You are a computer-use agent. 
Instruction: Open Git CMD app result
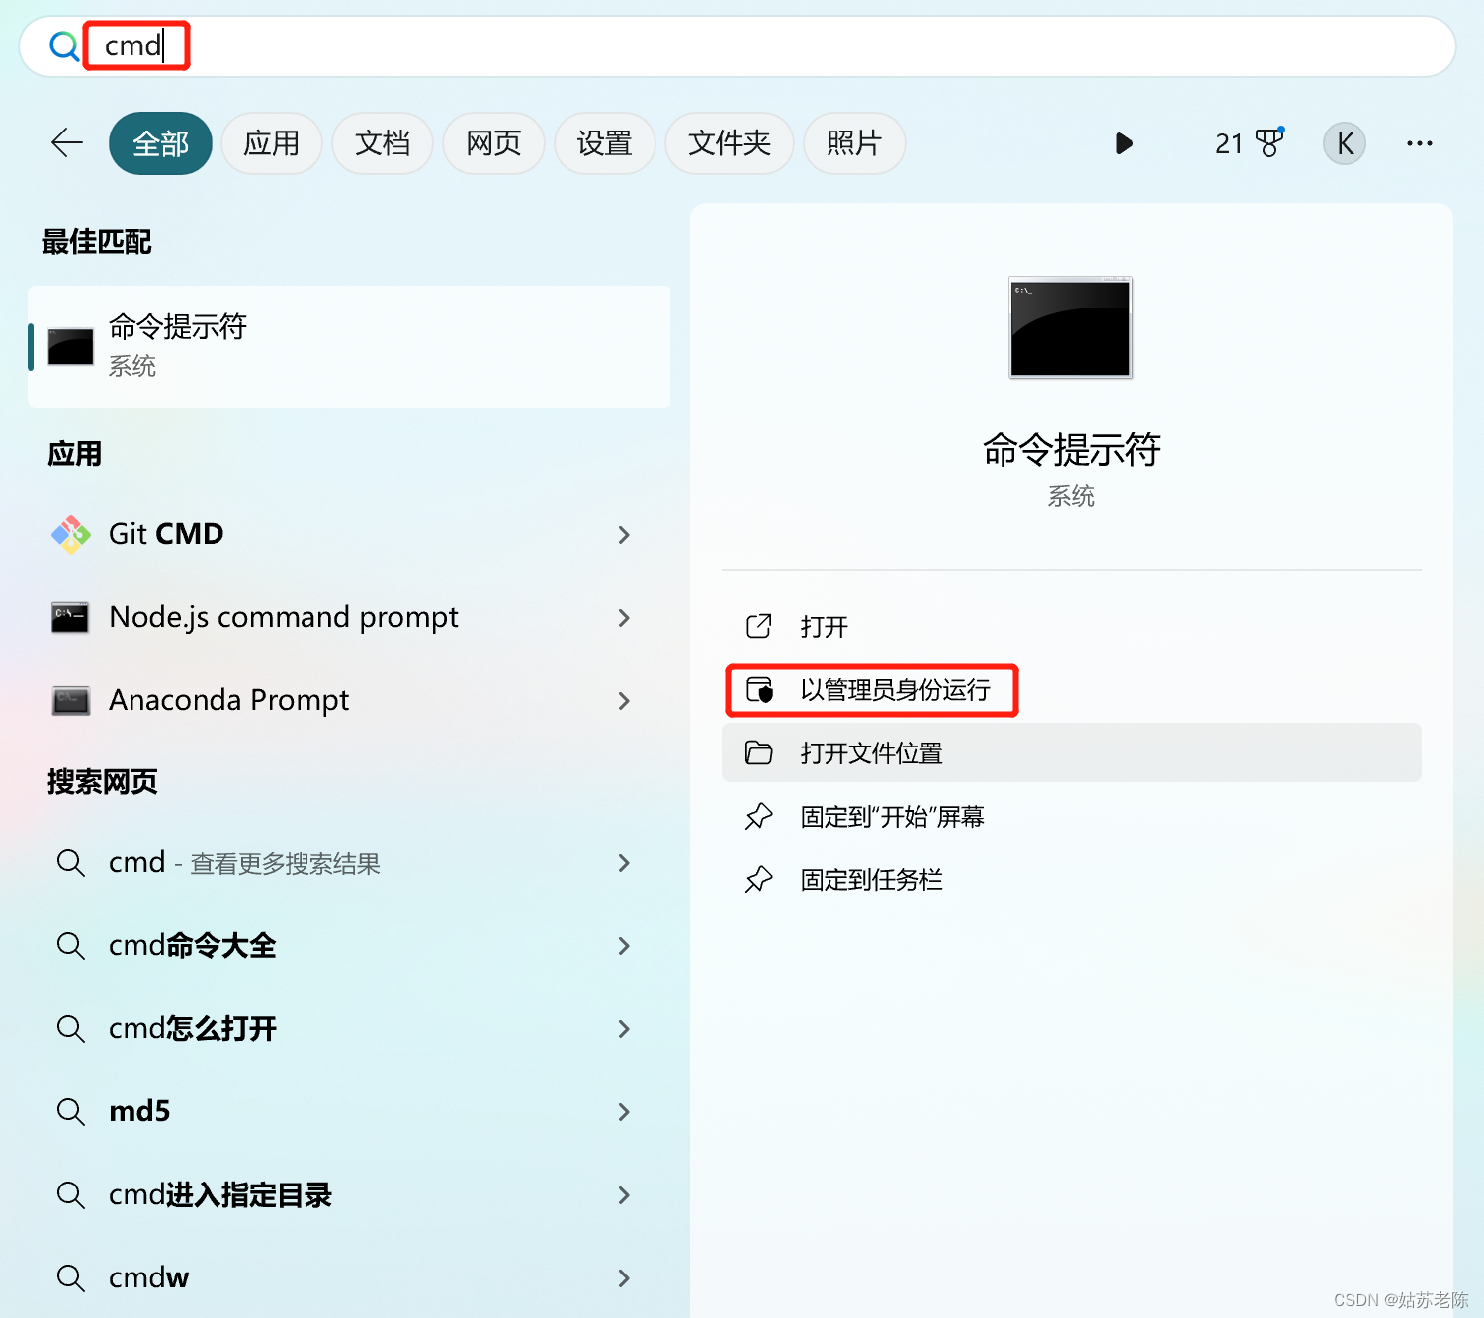349,534
